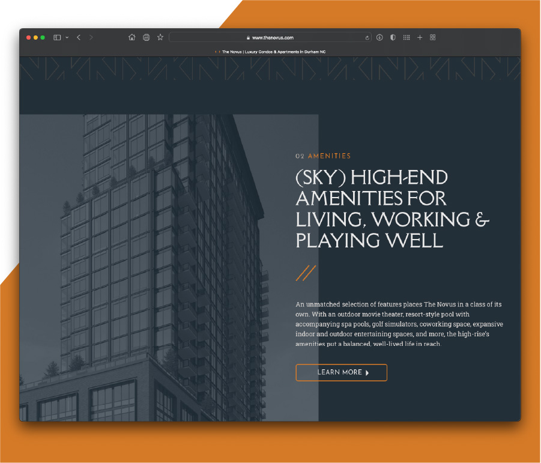Image resolution: width=541 pixels, height=463 pixels.
Task: Open the dotted grid icon in the toolbar
Action: (407, 37)
